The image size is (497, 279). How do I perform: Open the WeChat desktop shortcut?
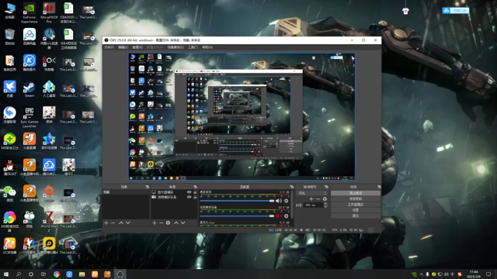click(x=10, y=194)
